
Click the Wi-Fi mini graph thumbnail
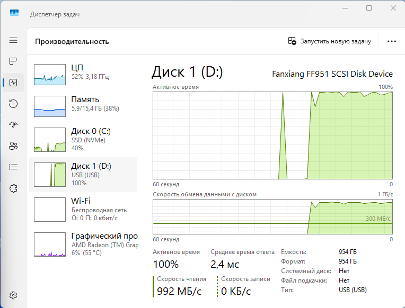50,210
